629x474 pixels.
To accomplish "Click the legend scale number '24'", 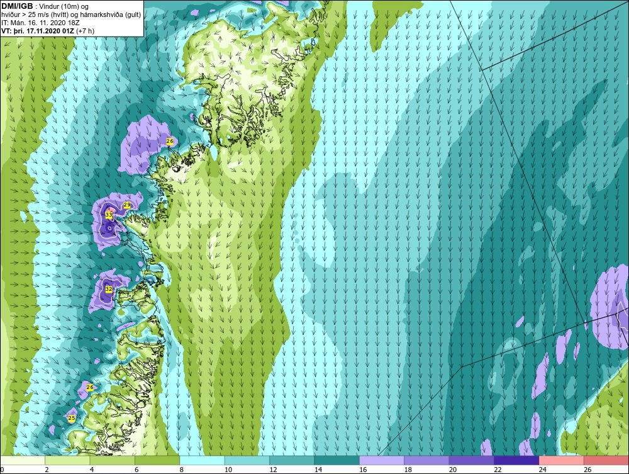I will 543,470.
